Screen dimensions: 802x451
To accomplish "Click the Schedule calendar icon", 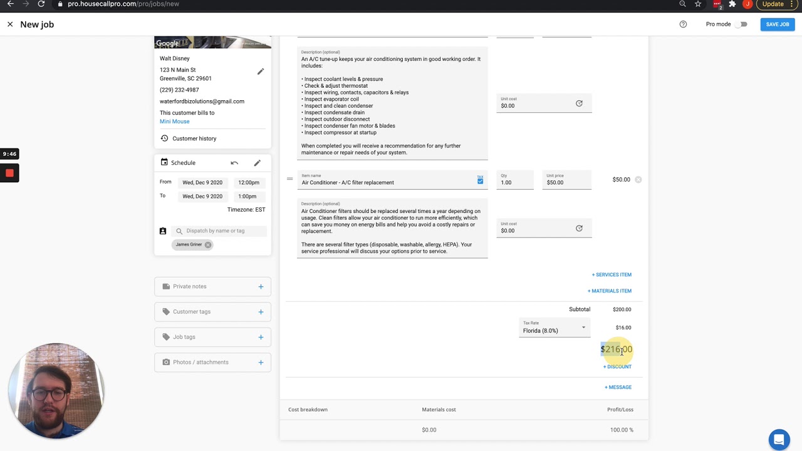I will [x=164, y=162].
